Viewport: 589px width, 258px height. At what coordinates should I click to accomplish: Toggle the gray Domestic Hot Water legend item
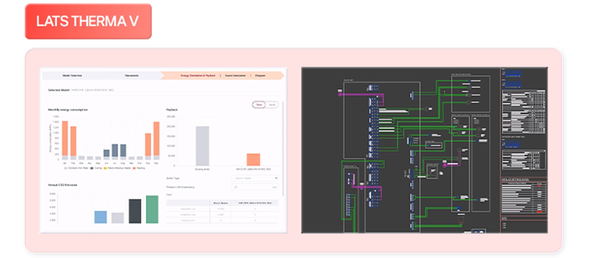(66, 168)
